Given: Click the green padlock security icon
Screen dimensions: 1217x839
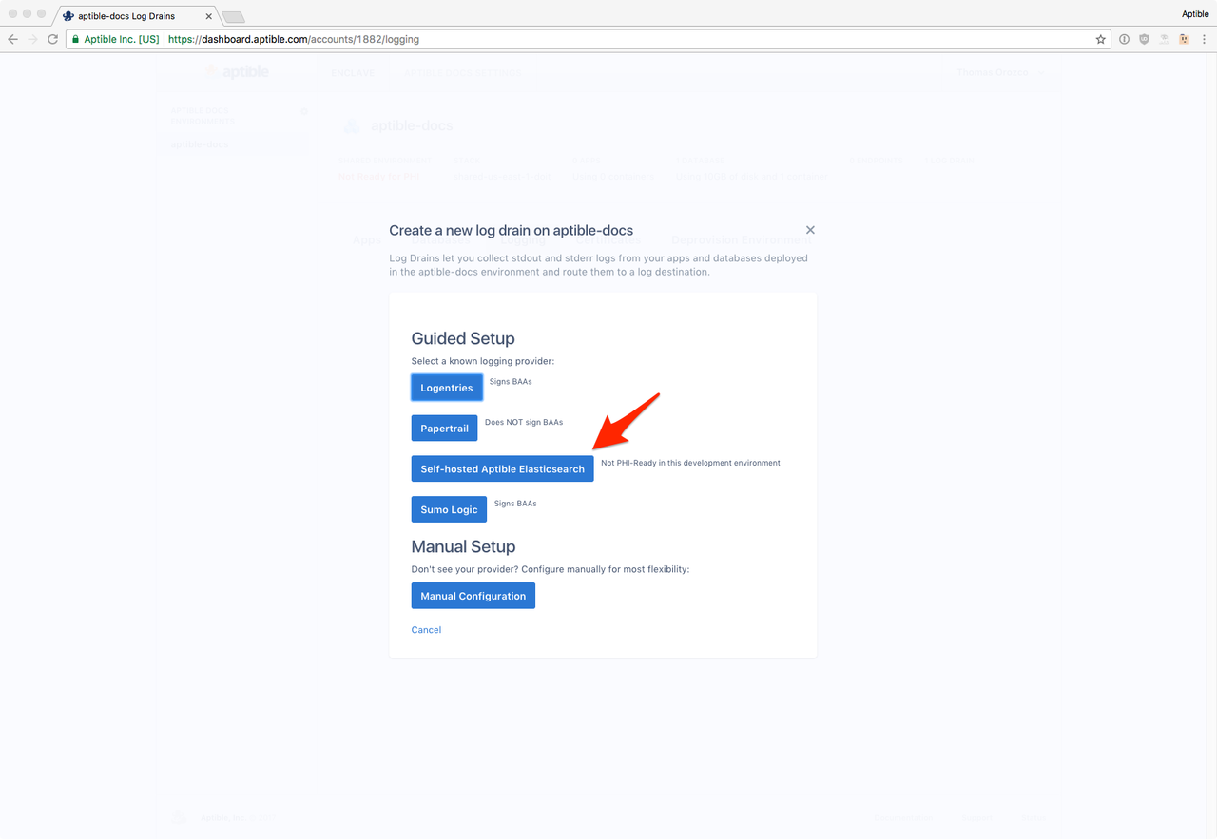Looking at the screenshot, I should tap(76, 40).
